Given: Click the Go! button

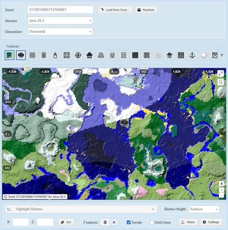Looking at the screenshot, I should pyautogui.click(x=66, y=222).
